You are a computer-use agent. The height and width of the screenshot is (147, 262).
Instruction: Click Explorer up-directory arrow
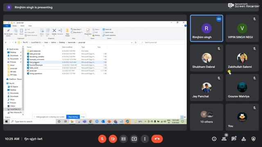16,42
